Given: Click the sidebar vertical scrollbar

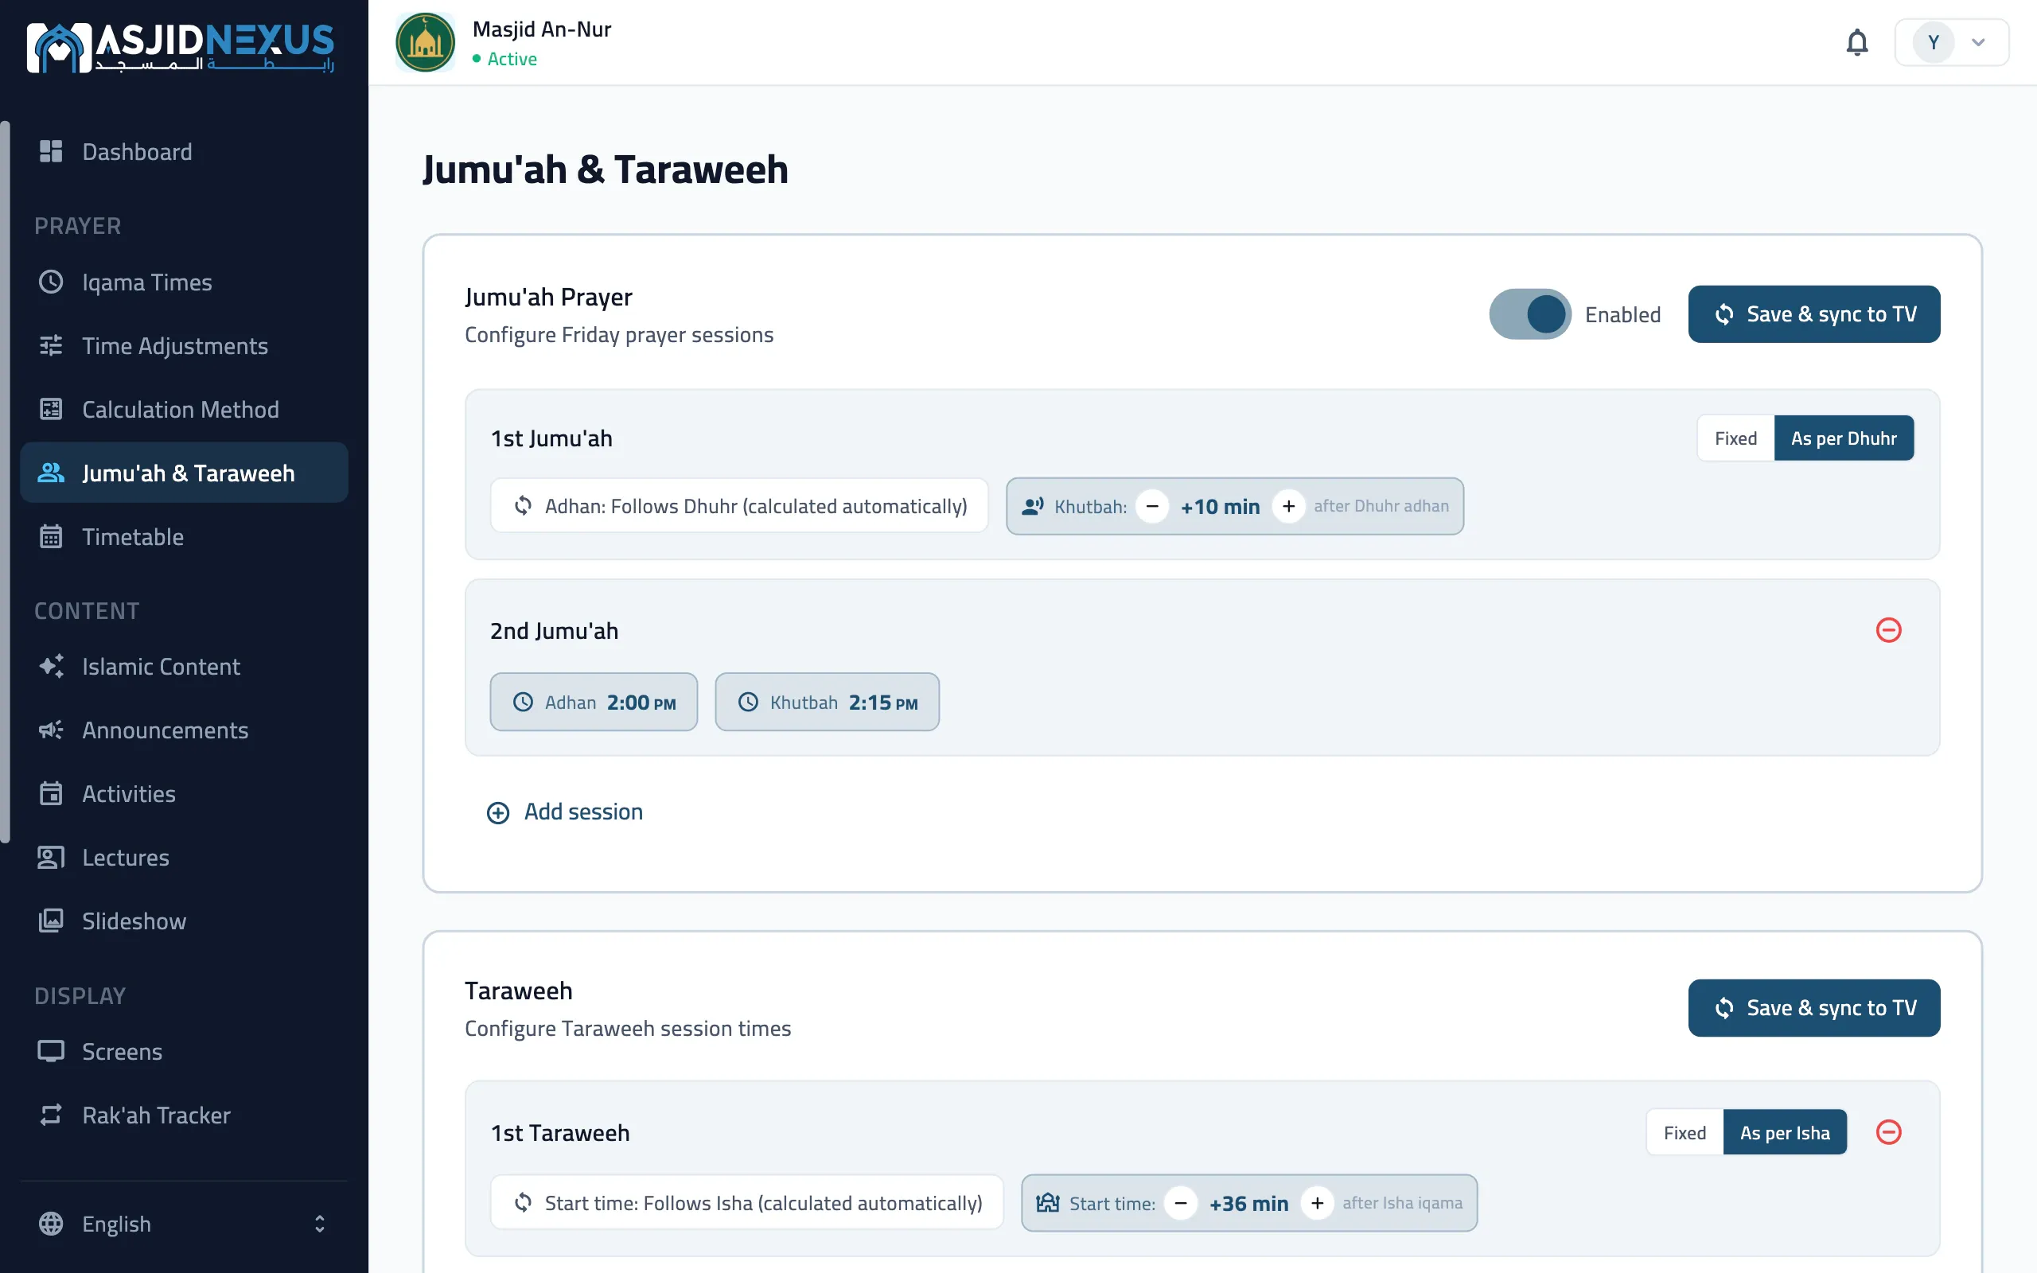Looking at the screenshot, I should (x=6, y=481).
